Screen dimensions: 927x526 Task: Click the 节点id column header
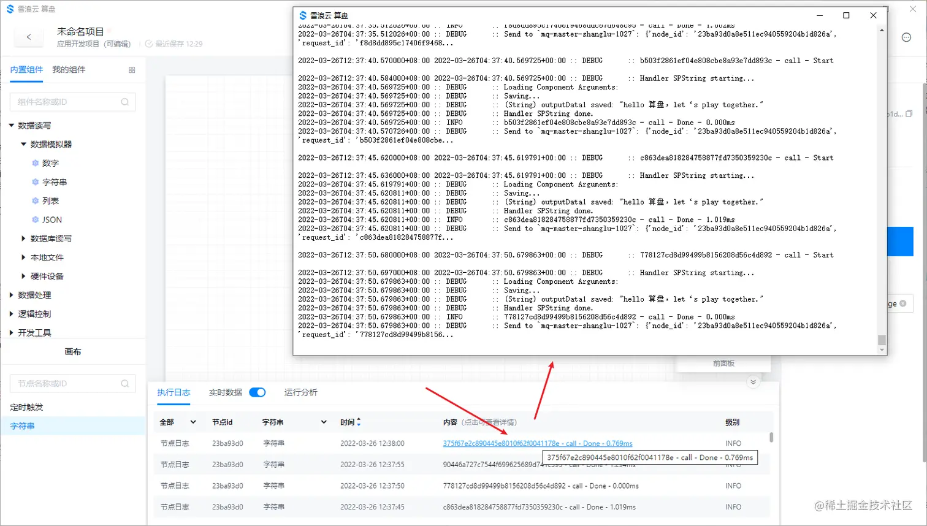click(x=222, y=422)
